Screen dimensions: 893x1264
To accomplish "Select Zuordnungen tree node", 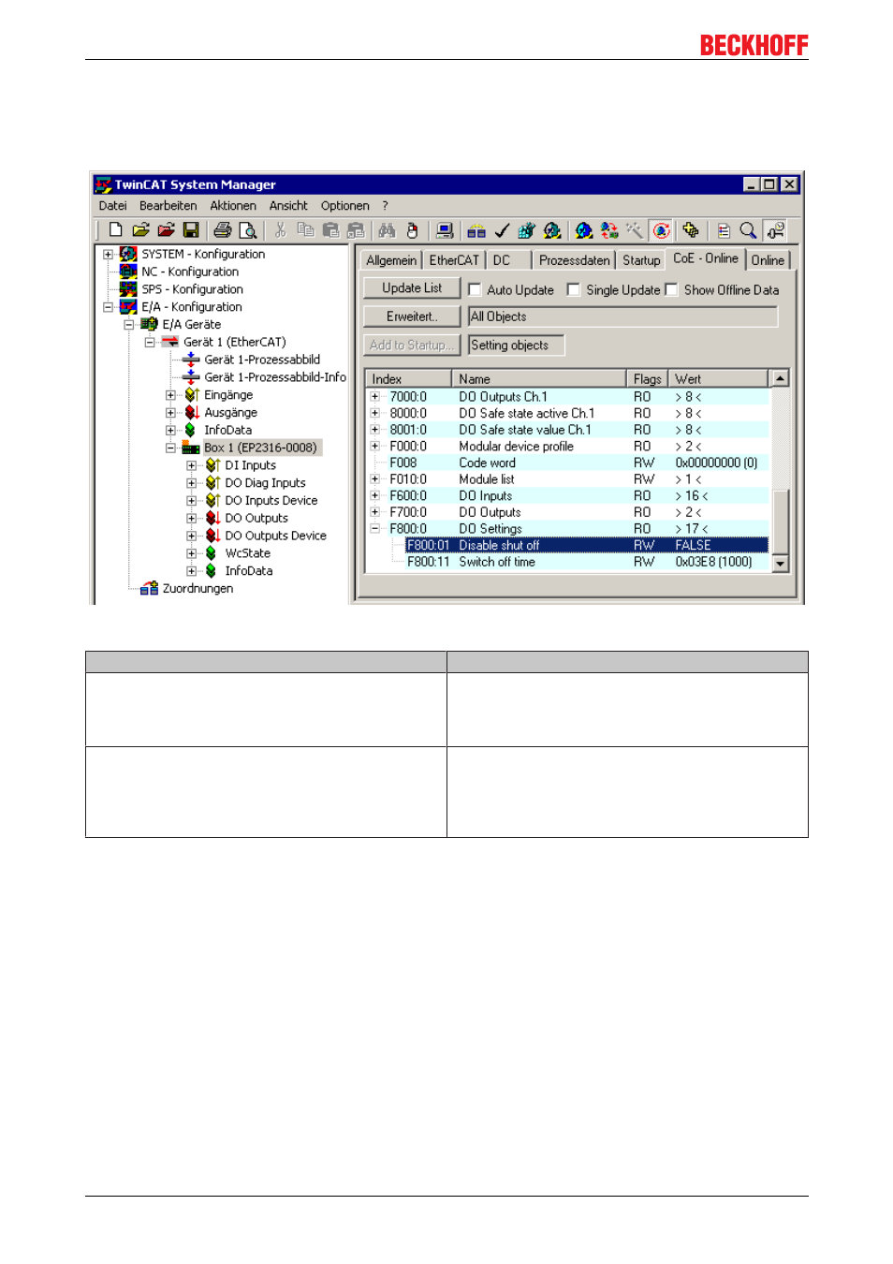I will click(198, 588).
